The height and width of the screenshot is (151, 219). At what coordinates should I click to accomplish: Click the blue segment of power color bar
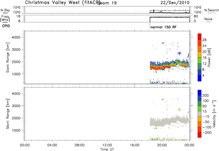tap(200, 78)
